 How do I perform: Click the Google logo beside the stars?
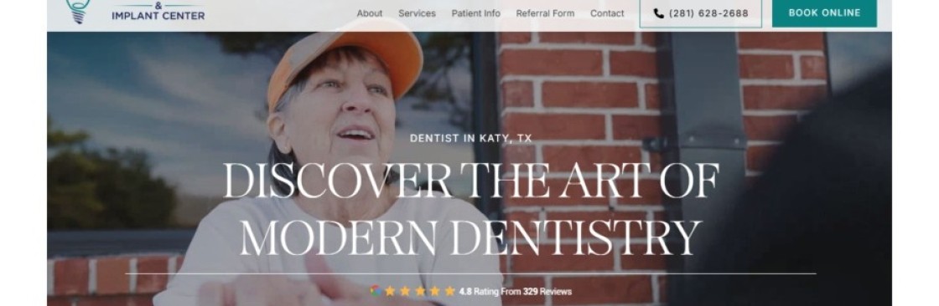(376, 291)
